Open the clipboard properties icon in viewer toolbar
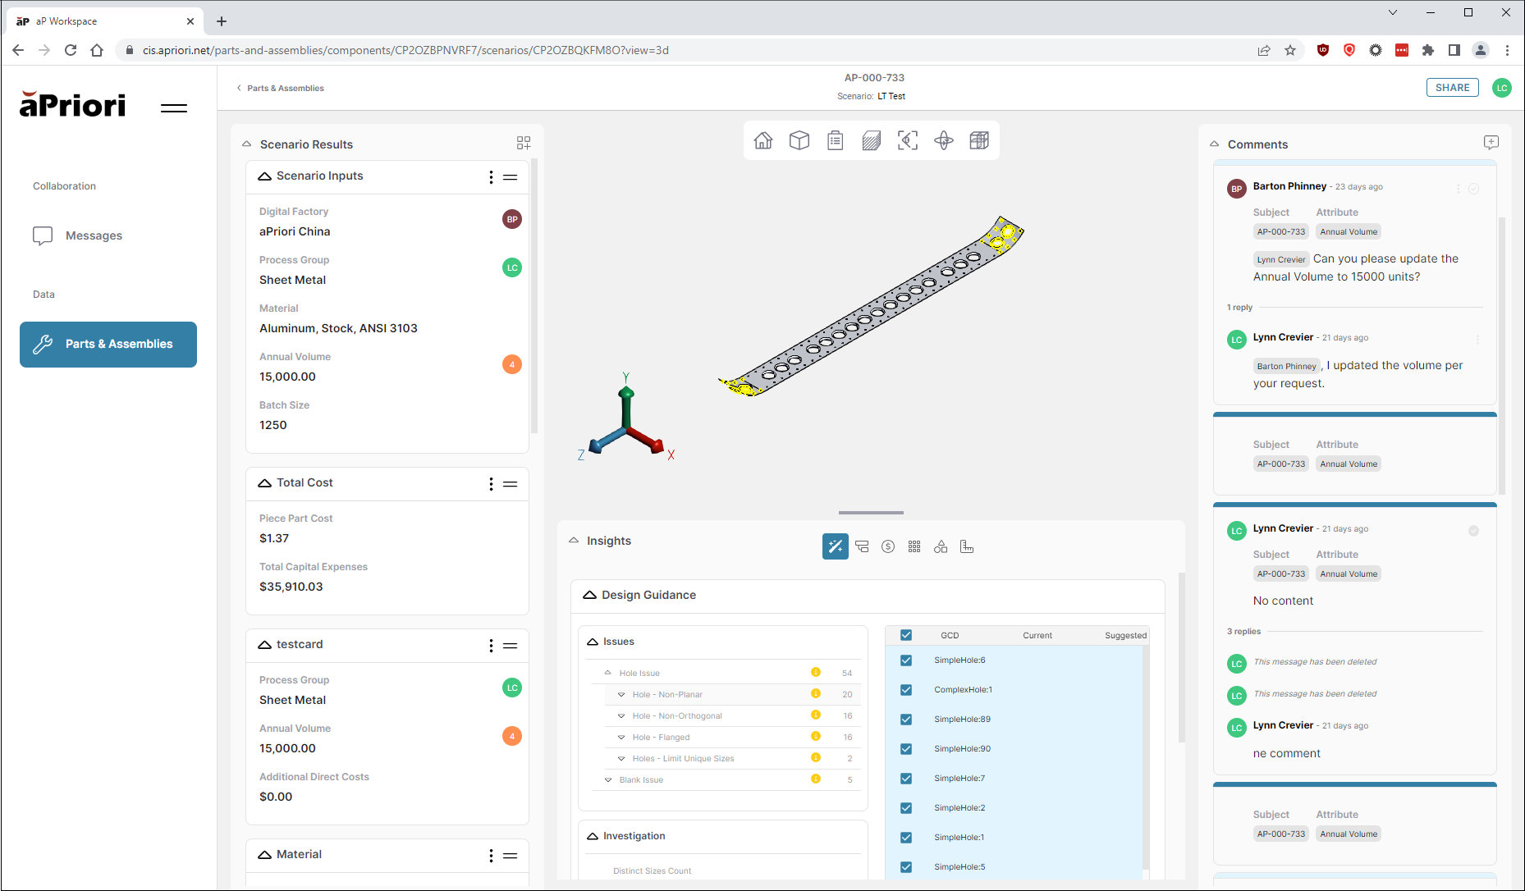Screen dimensions: 1525x891 (x=836, y=140)
